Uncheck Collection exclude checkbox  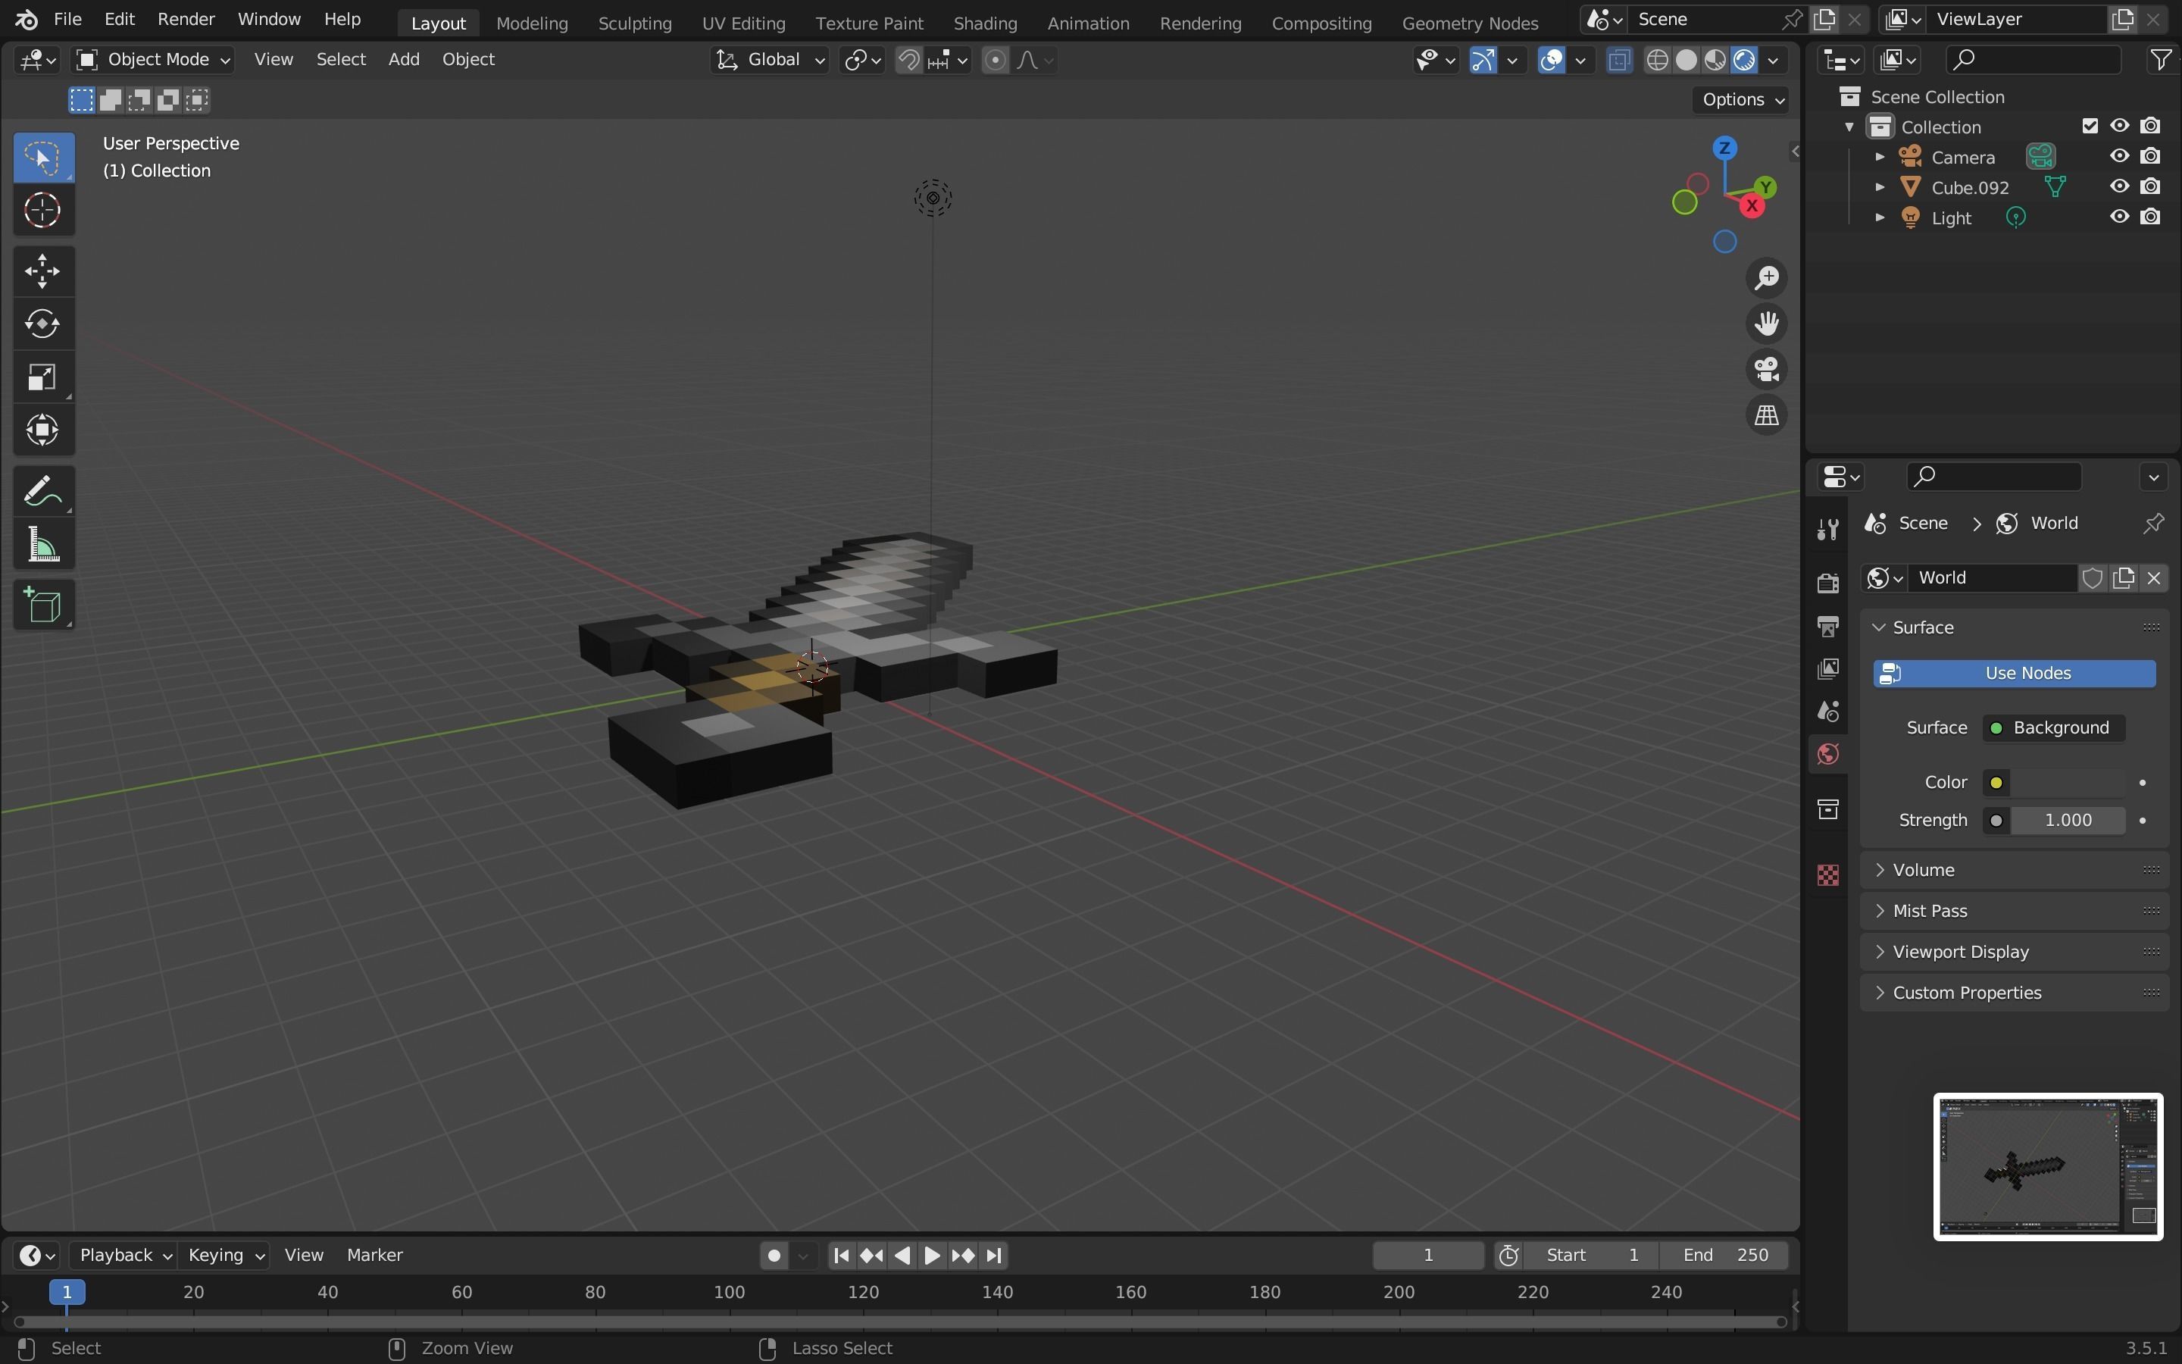click(2090, 127)
